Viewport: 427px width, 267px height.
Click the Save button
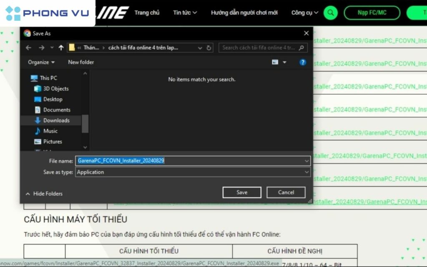point(242,192)
